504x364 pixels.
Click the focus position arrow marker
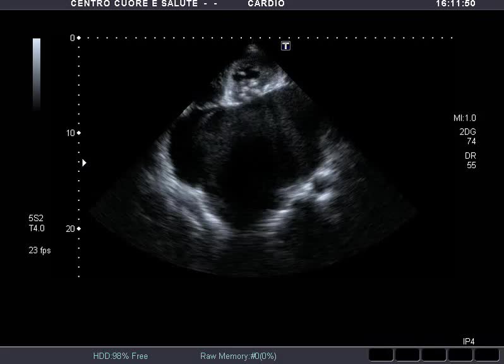pyautogui.click(x=84, y=162)
